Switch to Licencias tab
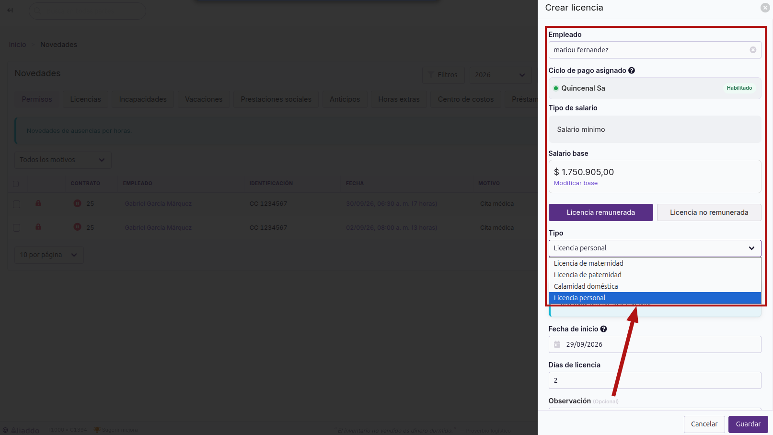Viewport: 773px width, 435px height. [x=86, y=99]
